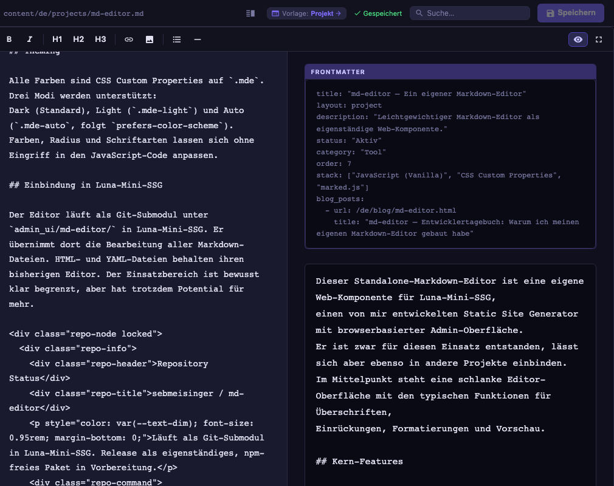Click the '## Kern-Features' heading in preview

(359, 461)
